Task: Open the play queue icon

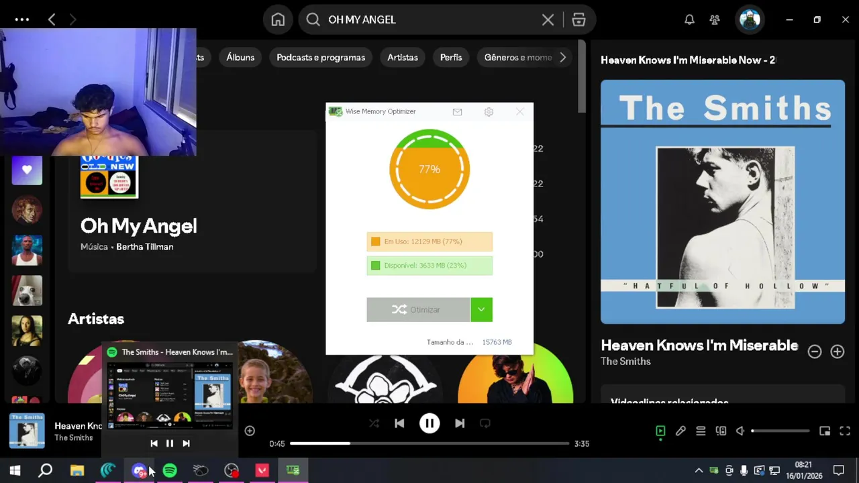Action: [701, 431]
